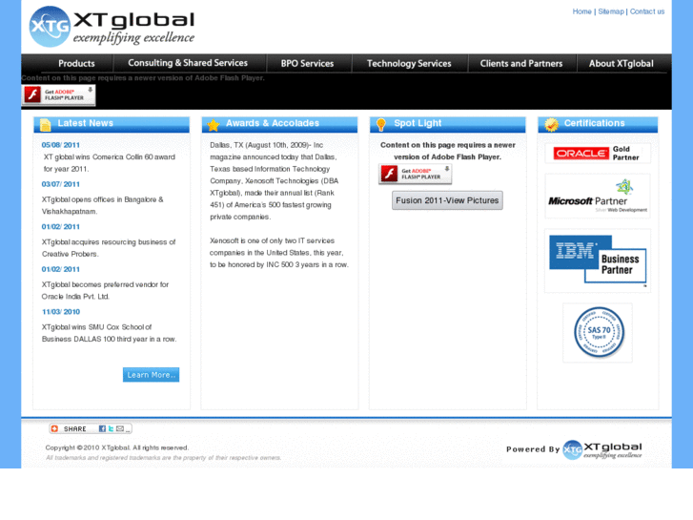Click Get Adobe Flash Player badge in Spot Light

(x=415, y=174)
